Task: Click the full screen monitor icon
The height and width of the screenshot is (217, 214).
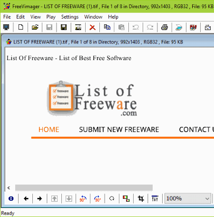Action: tap(6, 27)
